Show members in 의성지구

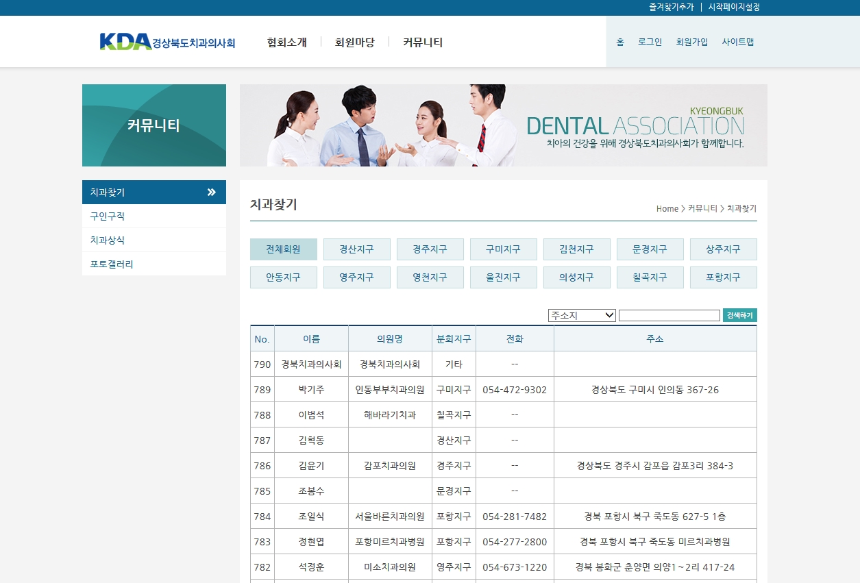[x=577, y=277]
